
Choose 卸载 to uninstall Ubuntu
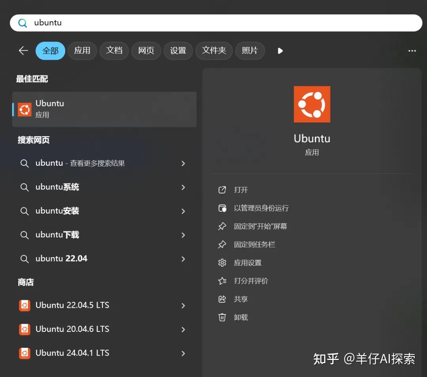(x=241, y=317)
